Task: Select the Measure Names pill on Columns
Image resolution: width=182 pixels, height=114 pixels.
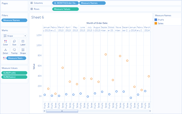Action: (93, 3)
